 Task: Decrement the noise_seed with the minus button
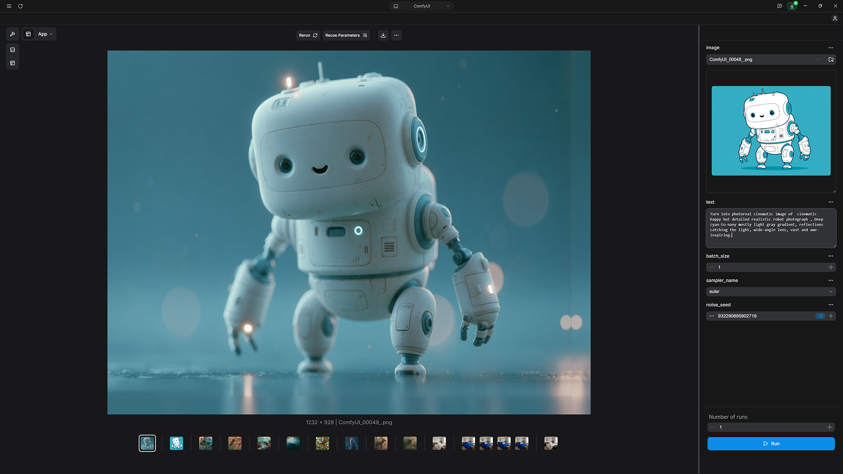point(711,316)
